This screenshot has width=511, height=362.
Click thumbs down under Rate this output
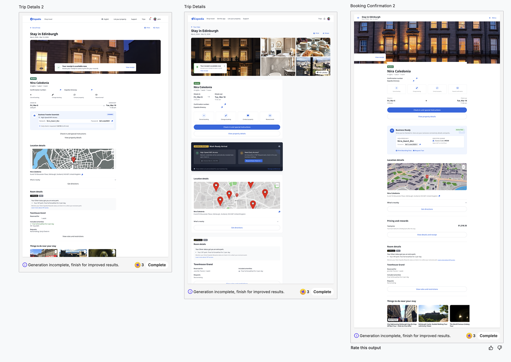point(500,348)
